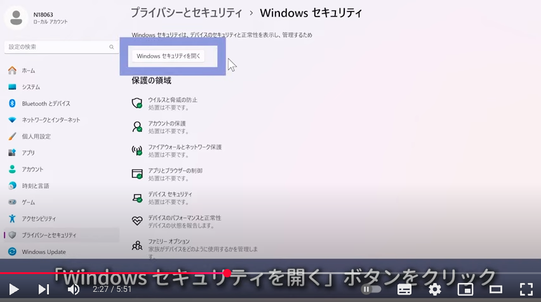Enter full screen mode
Image resolution: width=541 pixels, height=302 pixels.
pyautogui.click(x=526, y=289)
